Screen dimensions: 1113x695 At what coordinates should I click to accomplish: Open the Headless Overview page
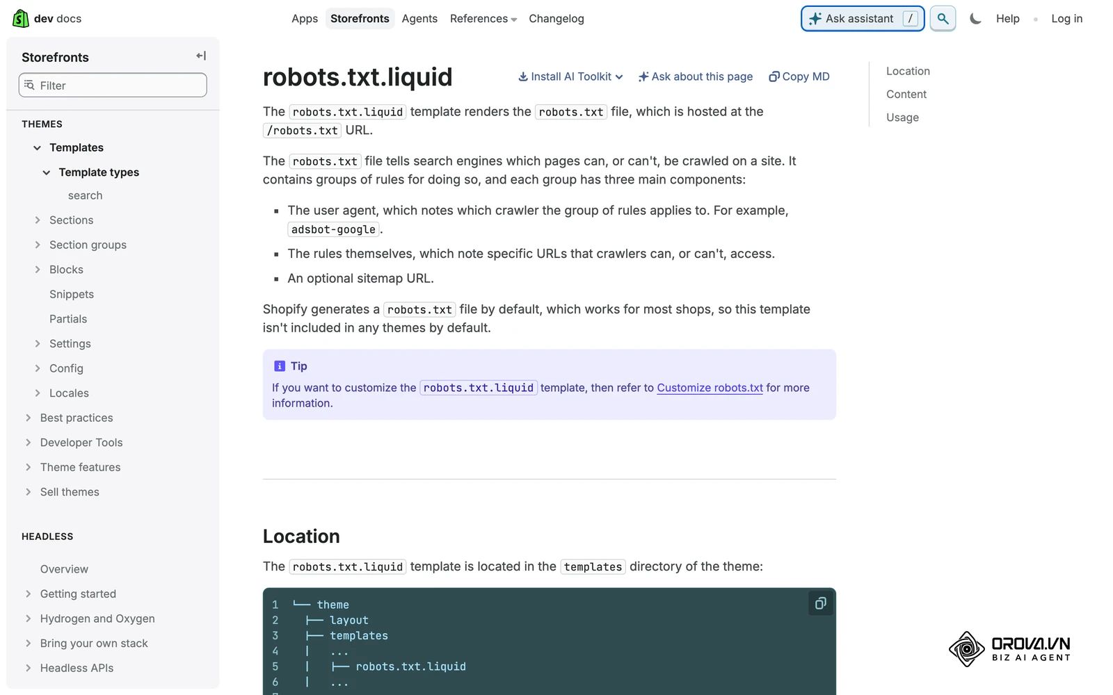tap(64, 569)
